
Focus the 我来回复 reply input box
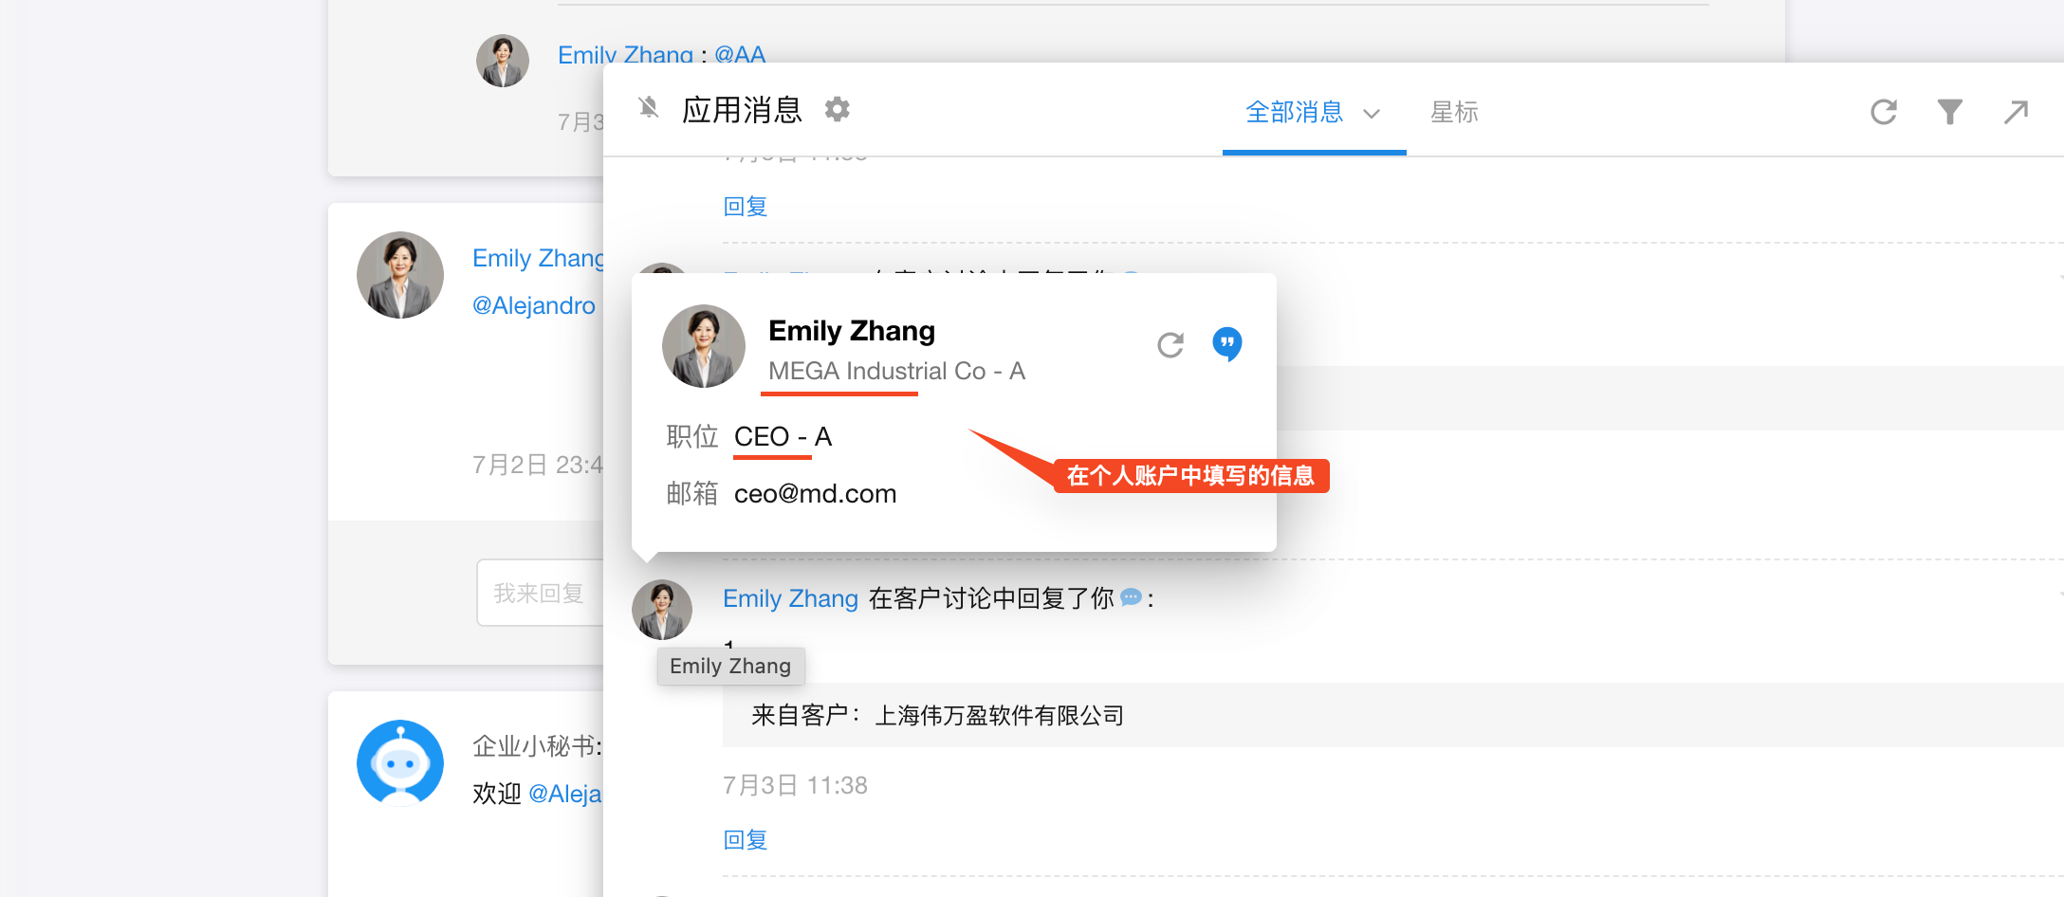(539, 594)
